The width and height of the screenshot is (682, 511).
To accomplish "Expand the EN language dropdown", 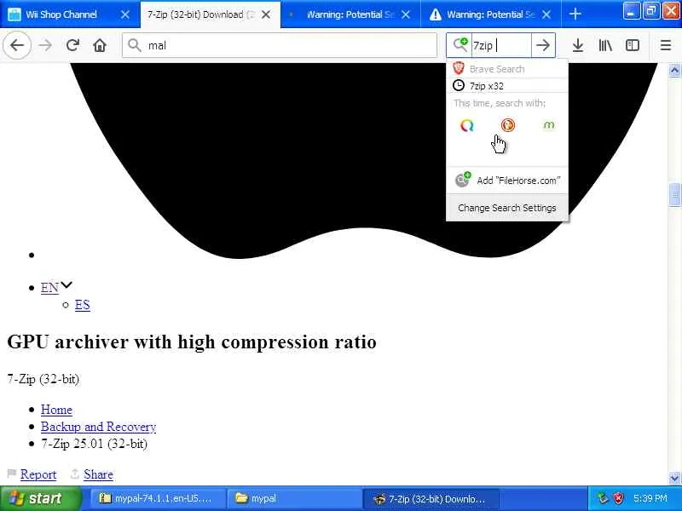I will (56, 287).
